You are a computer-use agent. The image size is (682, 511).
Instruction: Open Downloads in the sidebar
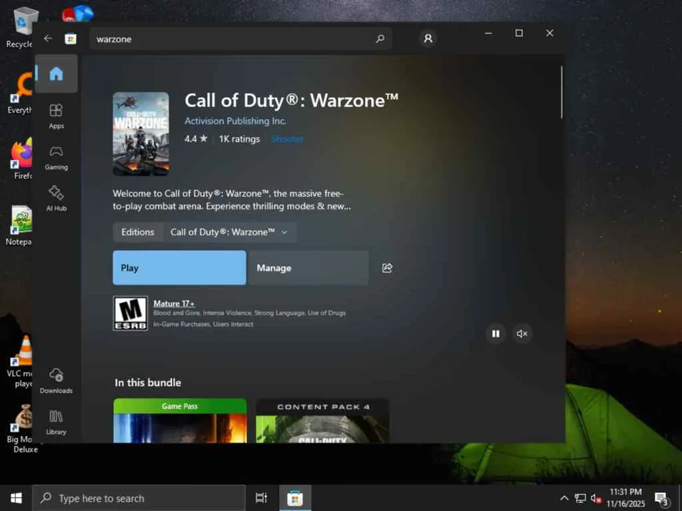point(56,381)
